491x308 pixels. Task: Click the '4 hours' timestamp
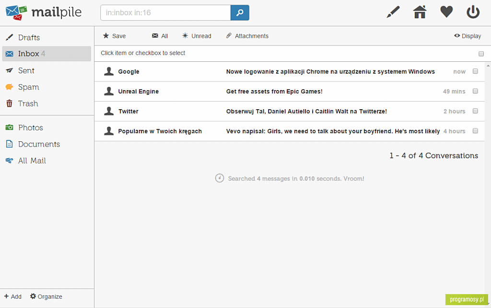[x=455, y=131]
